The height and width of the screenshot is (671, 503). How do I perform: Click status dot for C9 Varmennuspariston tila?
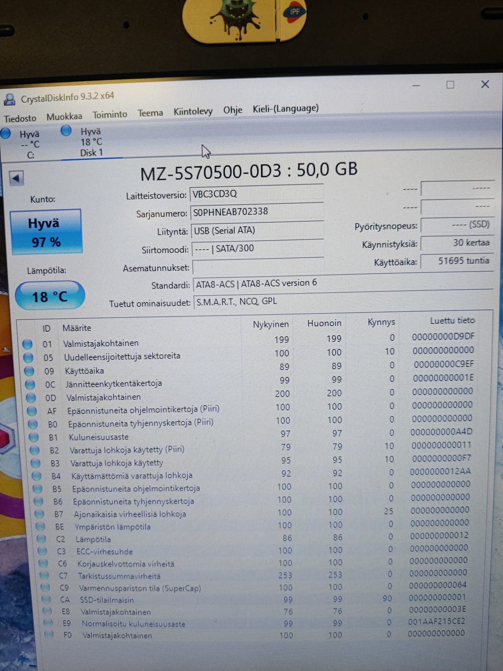coord(45,588)
